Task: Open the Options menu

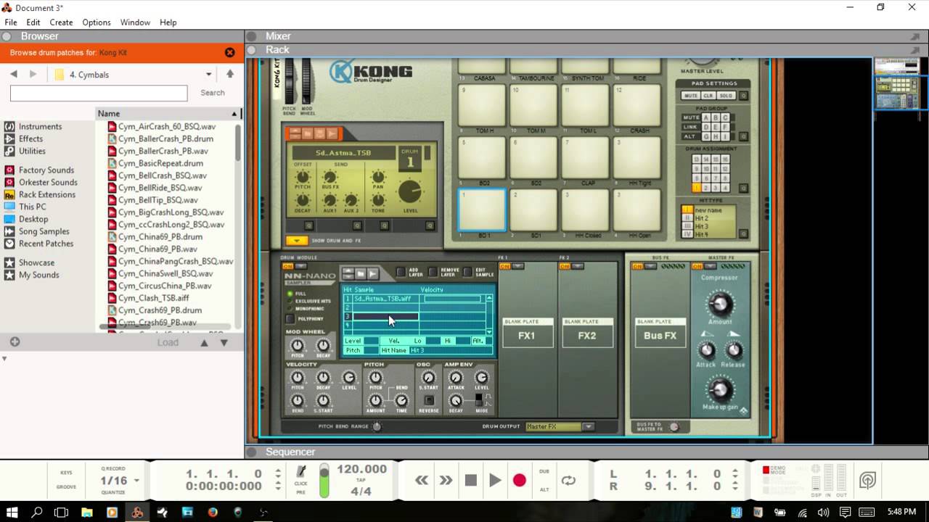Action: (x=97, y=22)
